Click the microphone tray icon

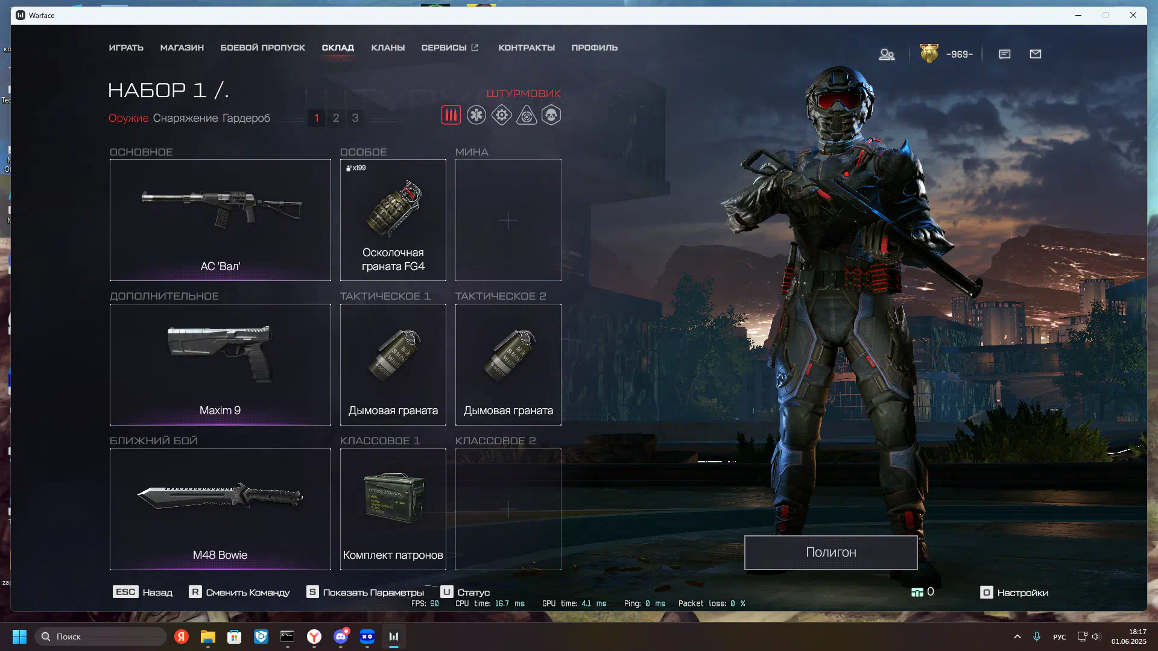pos(1037,637)
